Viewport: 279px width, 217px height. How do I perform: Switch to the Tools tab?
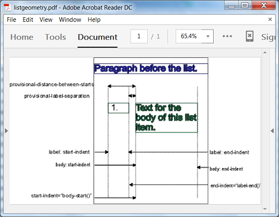(55, 37)
